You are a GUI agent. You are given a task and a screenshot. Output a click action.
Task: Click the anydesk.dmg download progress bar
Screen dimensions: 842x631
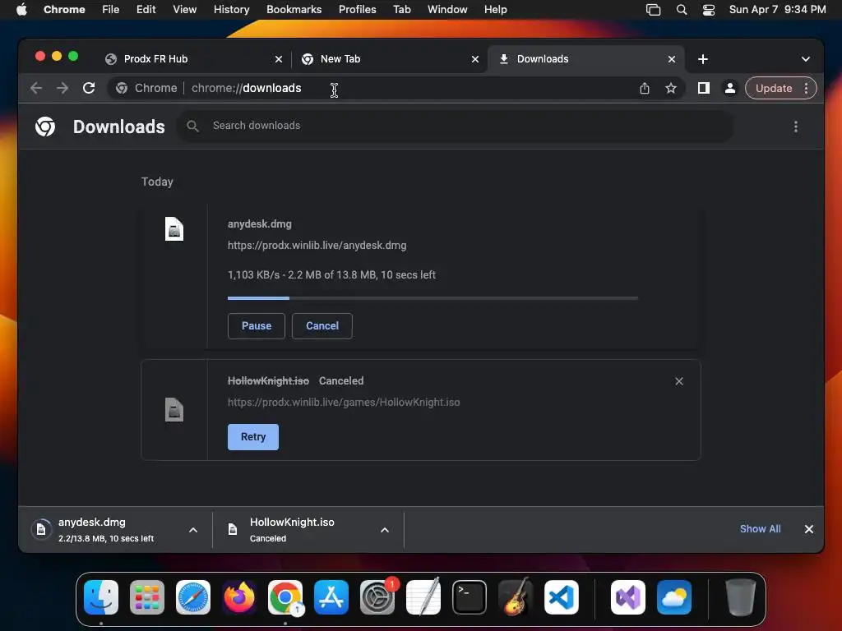click(x=433, y=297)
